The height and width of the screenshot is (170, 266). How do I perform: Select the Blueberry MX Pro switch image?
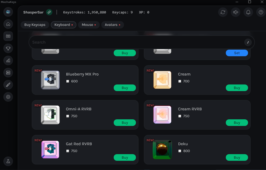point(50,80)
